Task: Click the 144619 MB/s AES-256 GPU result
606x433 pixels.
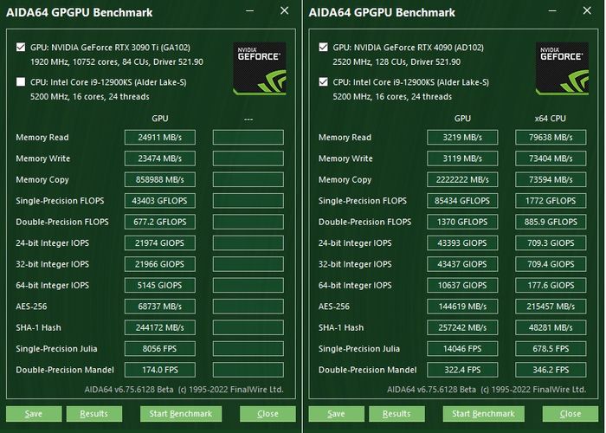Action: (462, 307)
